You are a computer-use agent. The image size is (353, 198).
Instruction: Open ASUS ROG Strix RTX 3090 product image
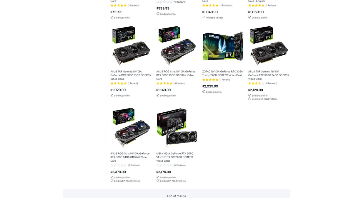pos(131,128)
